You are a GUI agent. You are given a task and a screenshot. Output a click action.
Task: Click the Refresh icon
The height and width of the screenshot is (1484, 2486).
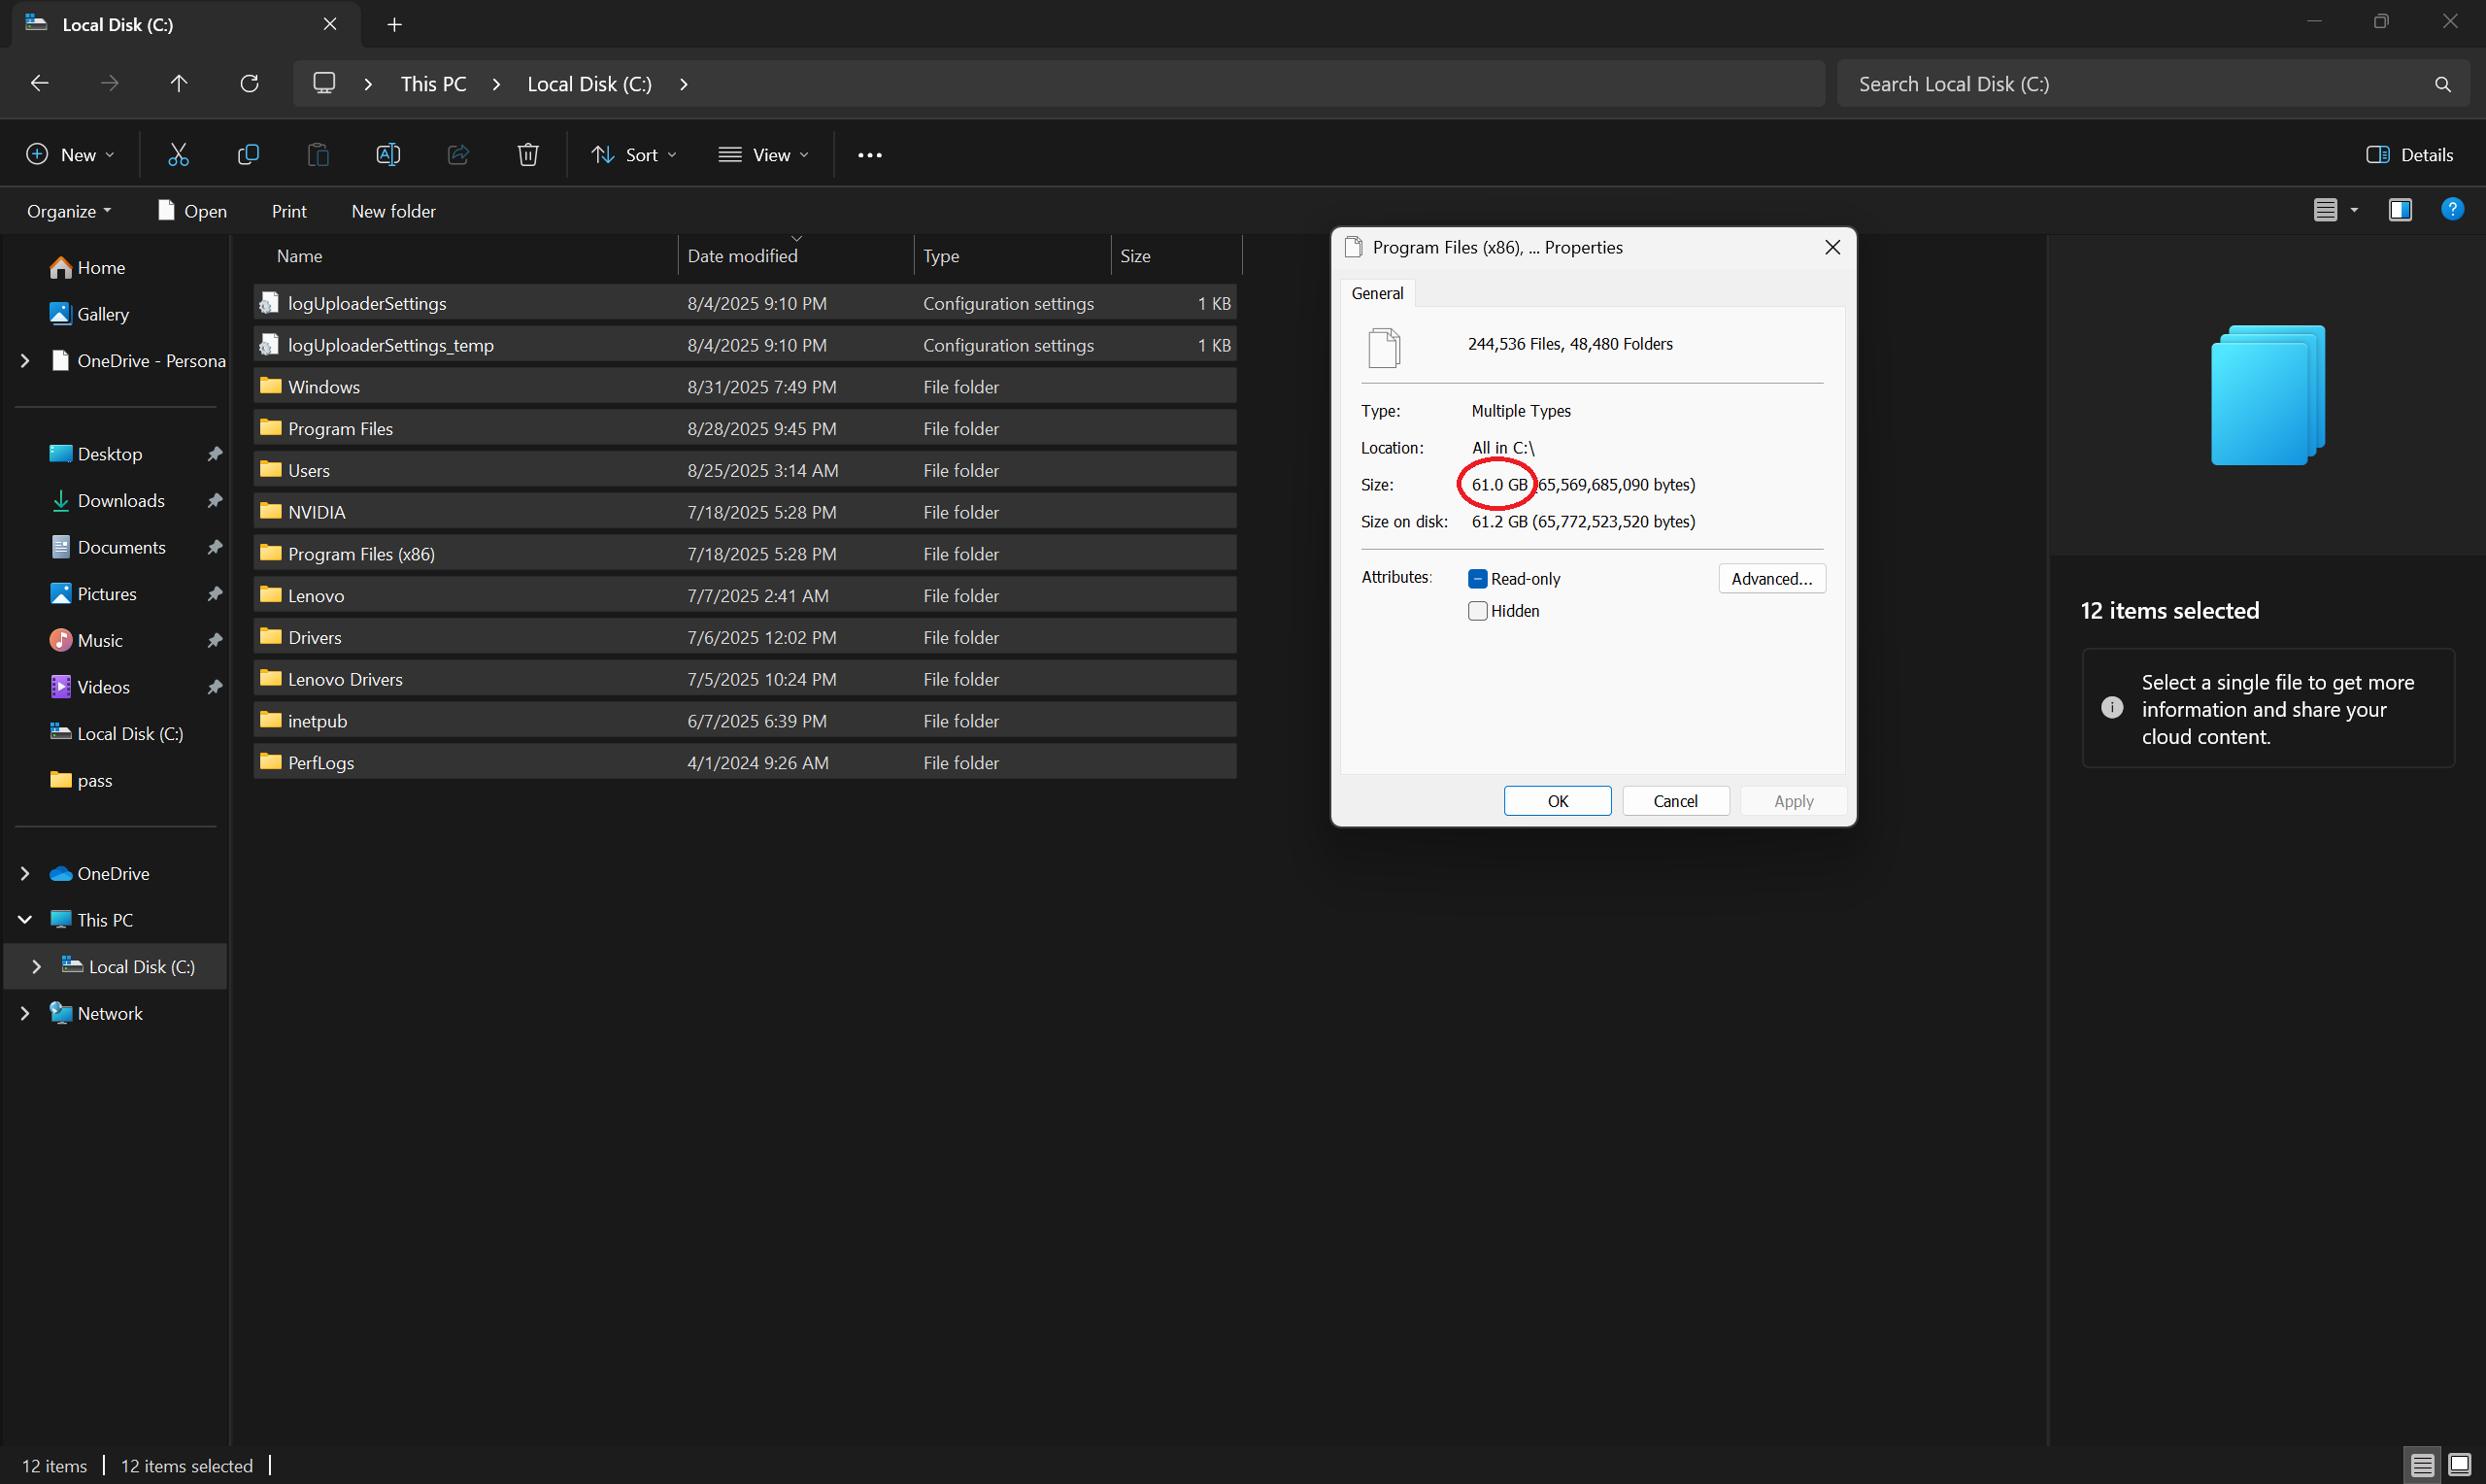250,84
